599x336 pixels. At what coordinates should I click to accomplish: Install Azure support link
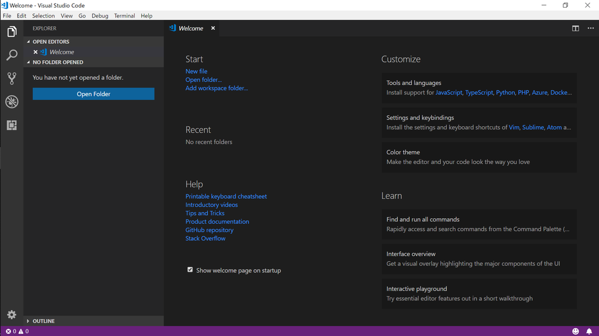pyautogui.click(x=540, y=93)
